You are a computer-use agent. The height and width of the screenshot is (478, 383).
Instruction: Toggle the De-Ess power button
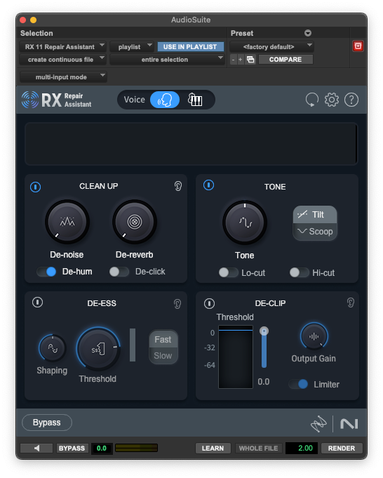(x=37, y=303)
